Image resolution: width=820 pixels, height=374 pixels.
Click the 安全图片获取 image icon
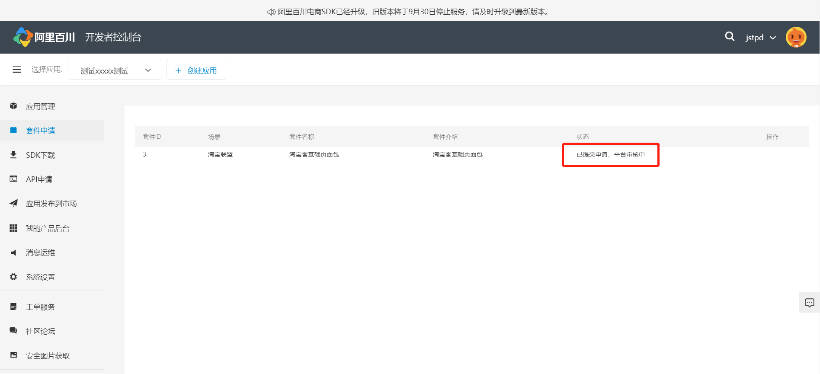coord(13,355)
